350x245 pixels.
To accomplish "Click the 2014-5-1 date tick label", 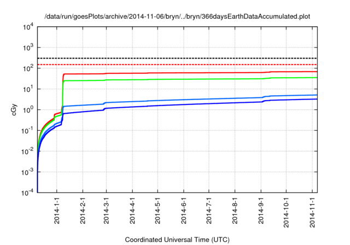I will tap(157, 210).
